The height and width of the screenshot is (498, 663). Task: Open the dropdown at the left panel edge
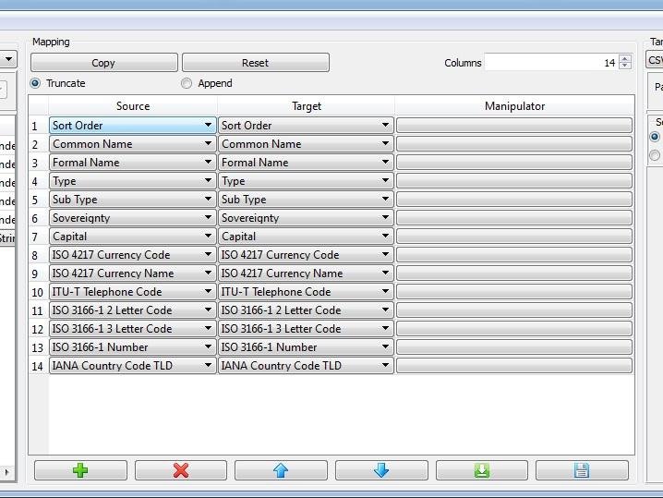click(8, 59)
